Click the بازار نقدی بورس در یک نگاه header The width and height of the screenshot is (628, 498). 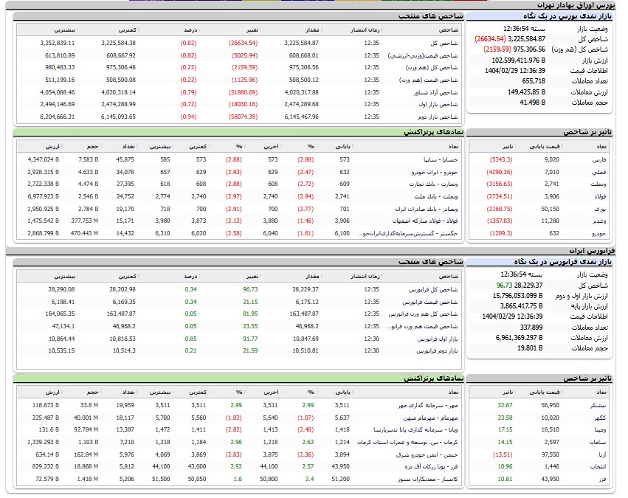point(567,16)
